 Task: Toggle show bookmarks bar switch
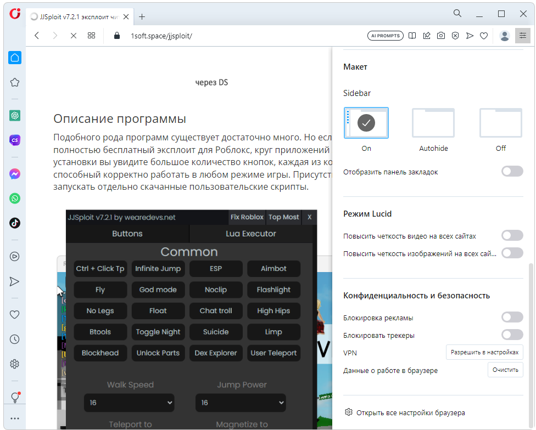click(x=512, y=171)
